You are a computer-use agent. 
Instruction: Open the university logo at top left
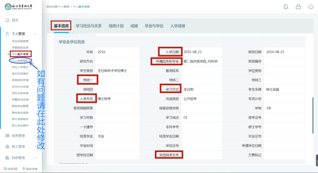(x=18, y=7)
